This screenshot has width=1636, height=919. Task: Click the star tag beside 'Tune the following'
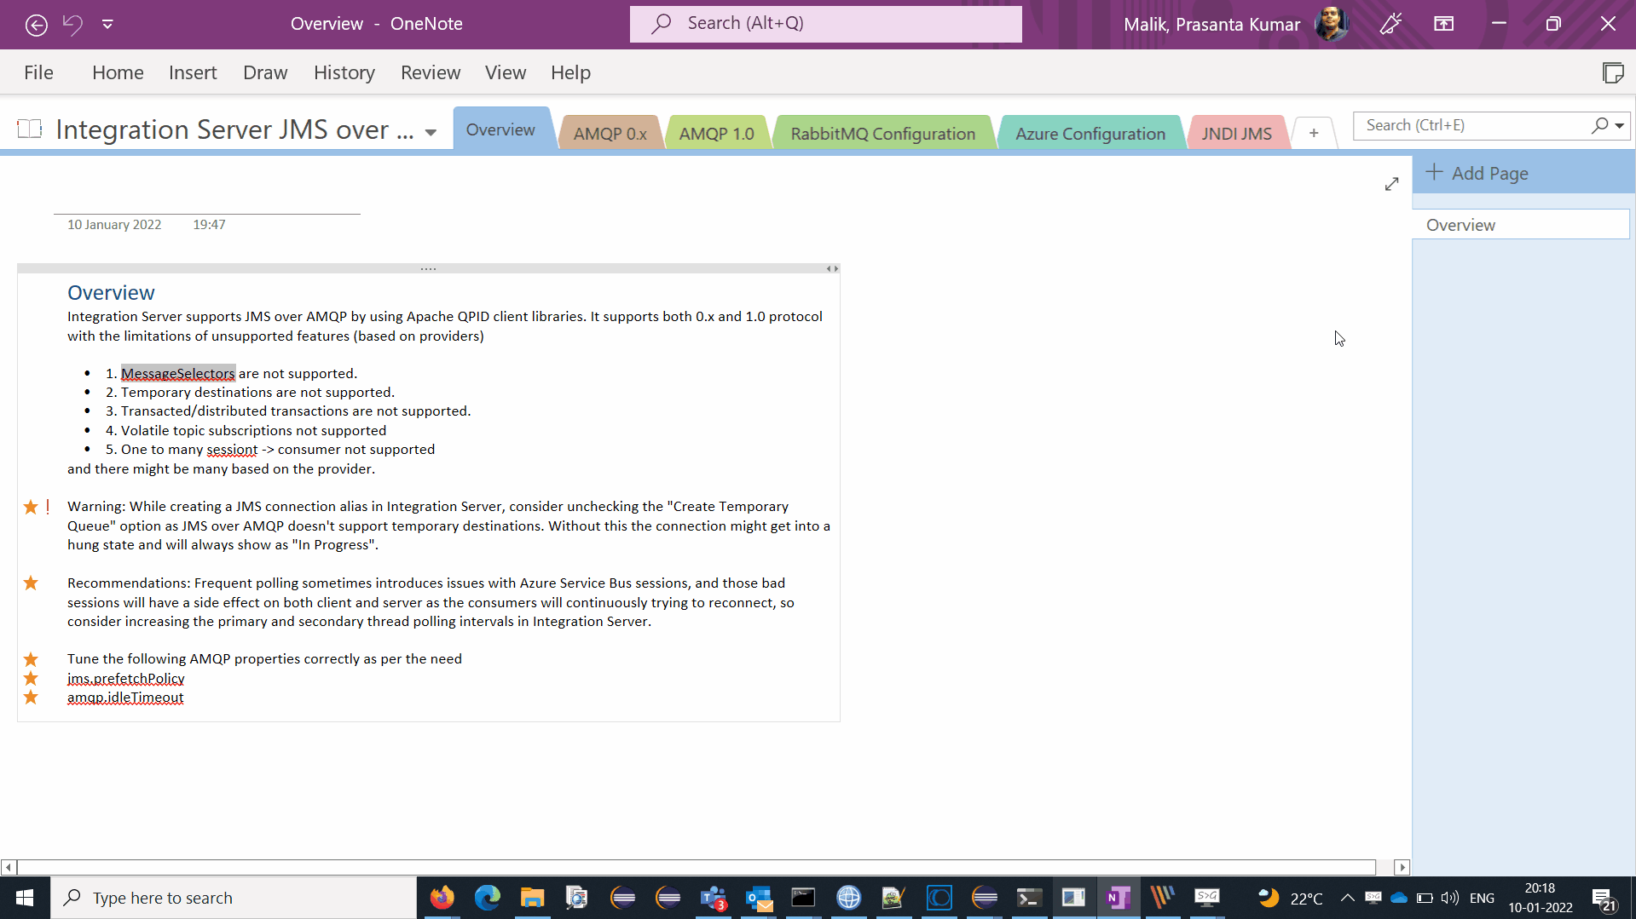click(x=31, y=659)
